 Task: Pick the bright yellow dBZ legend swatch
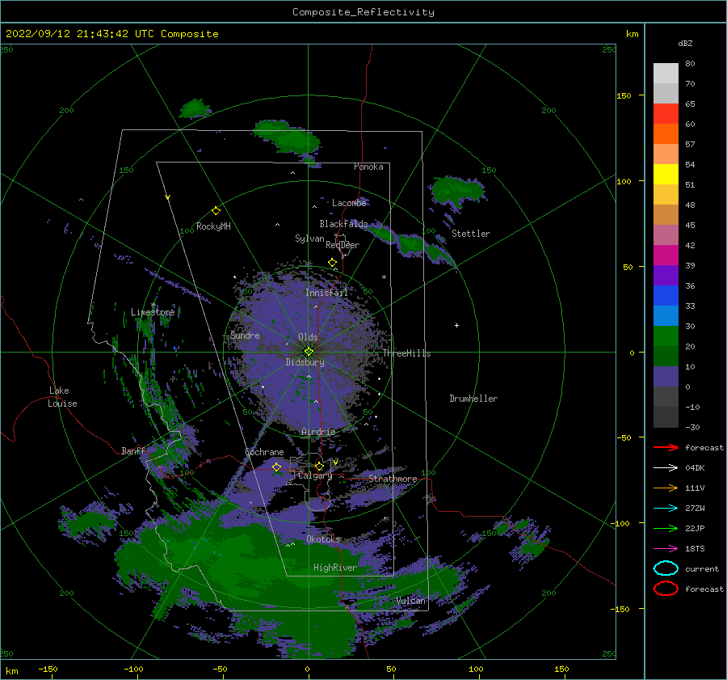point(666,174)
